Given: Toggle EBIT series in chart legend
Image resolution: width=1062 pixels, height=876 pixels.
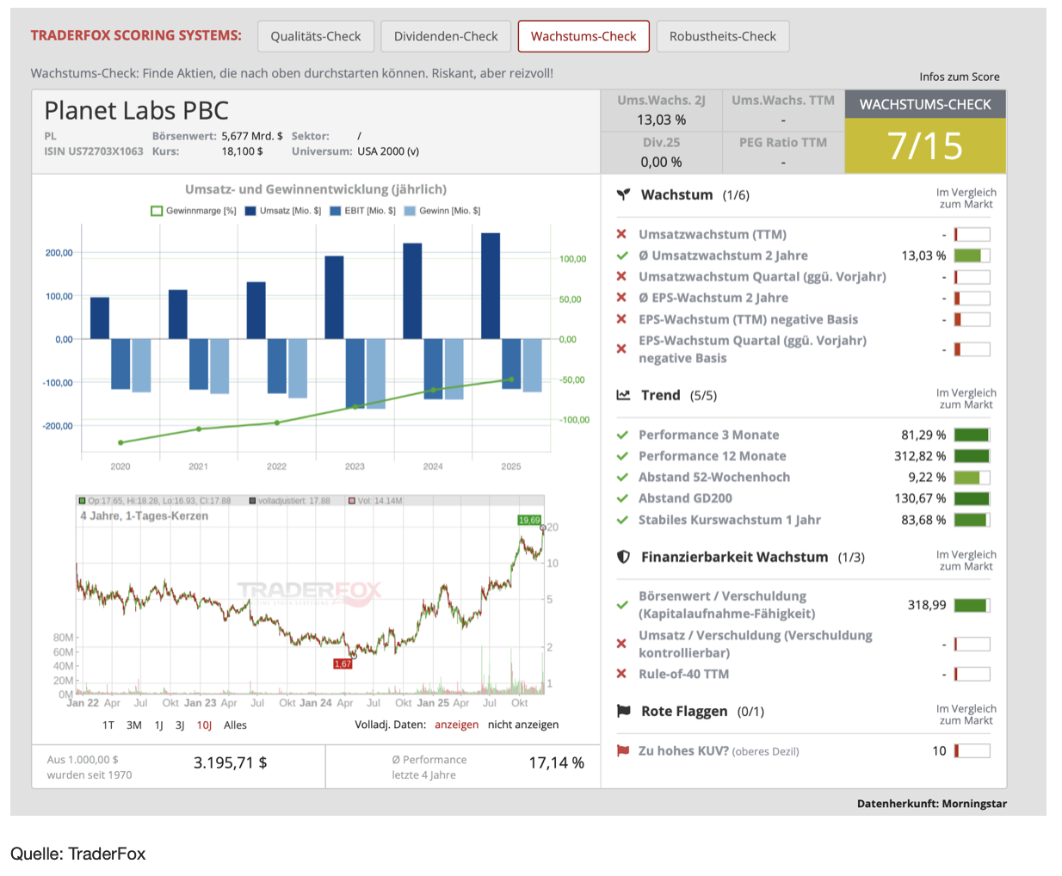Looking at the screenshot, I should coord(363,211).
